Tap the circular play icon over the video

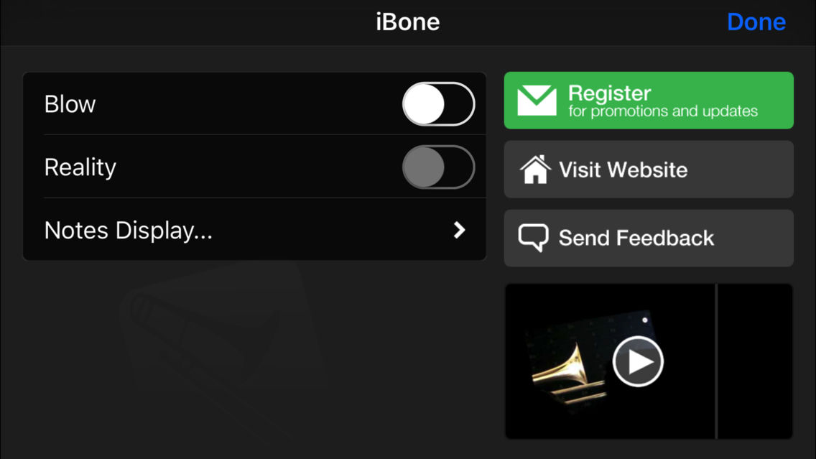point(638,361)
